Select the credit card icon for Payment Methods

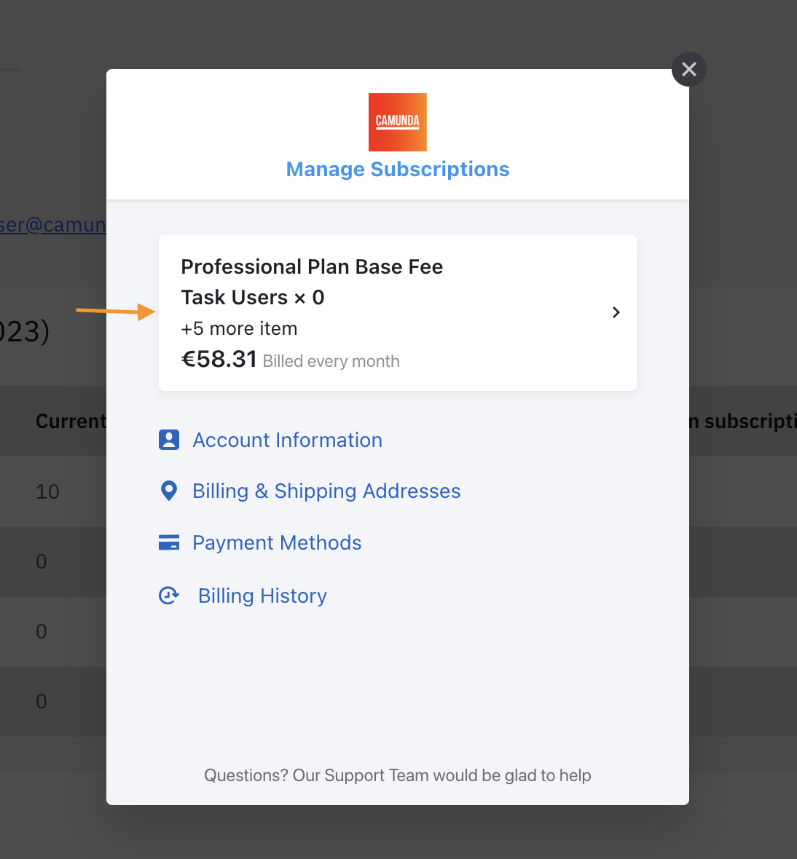[x=168, y=542]
